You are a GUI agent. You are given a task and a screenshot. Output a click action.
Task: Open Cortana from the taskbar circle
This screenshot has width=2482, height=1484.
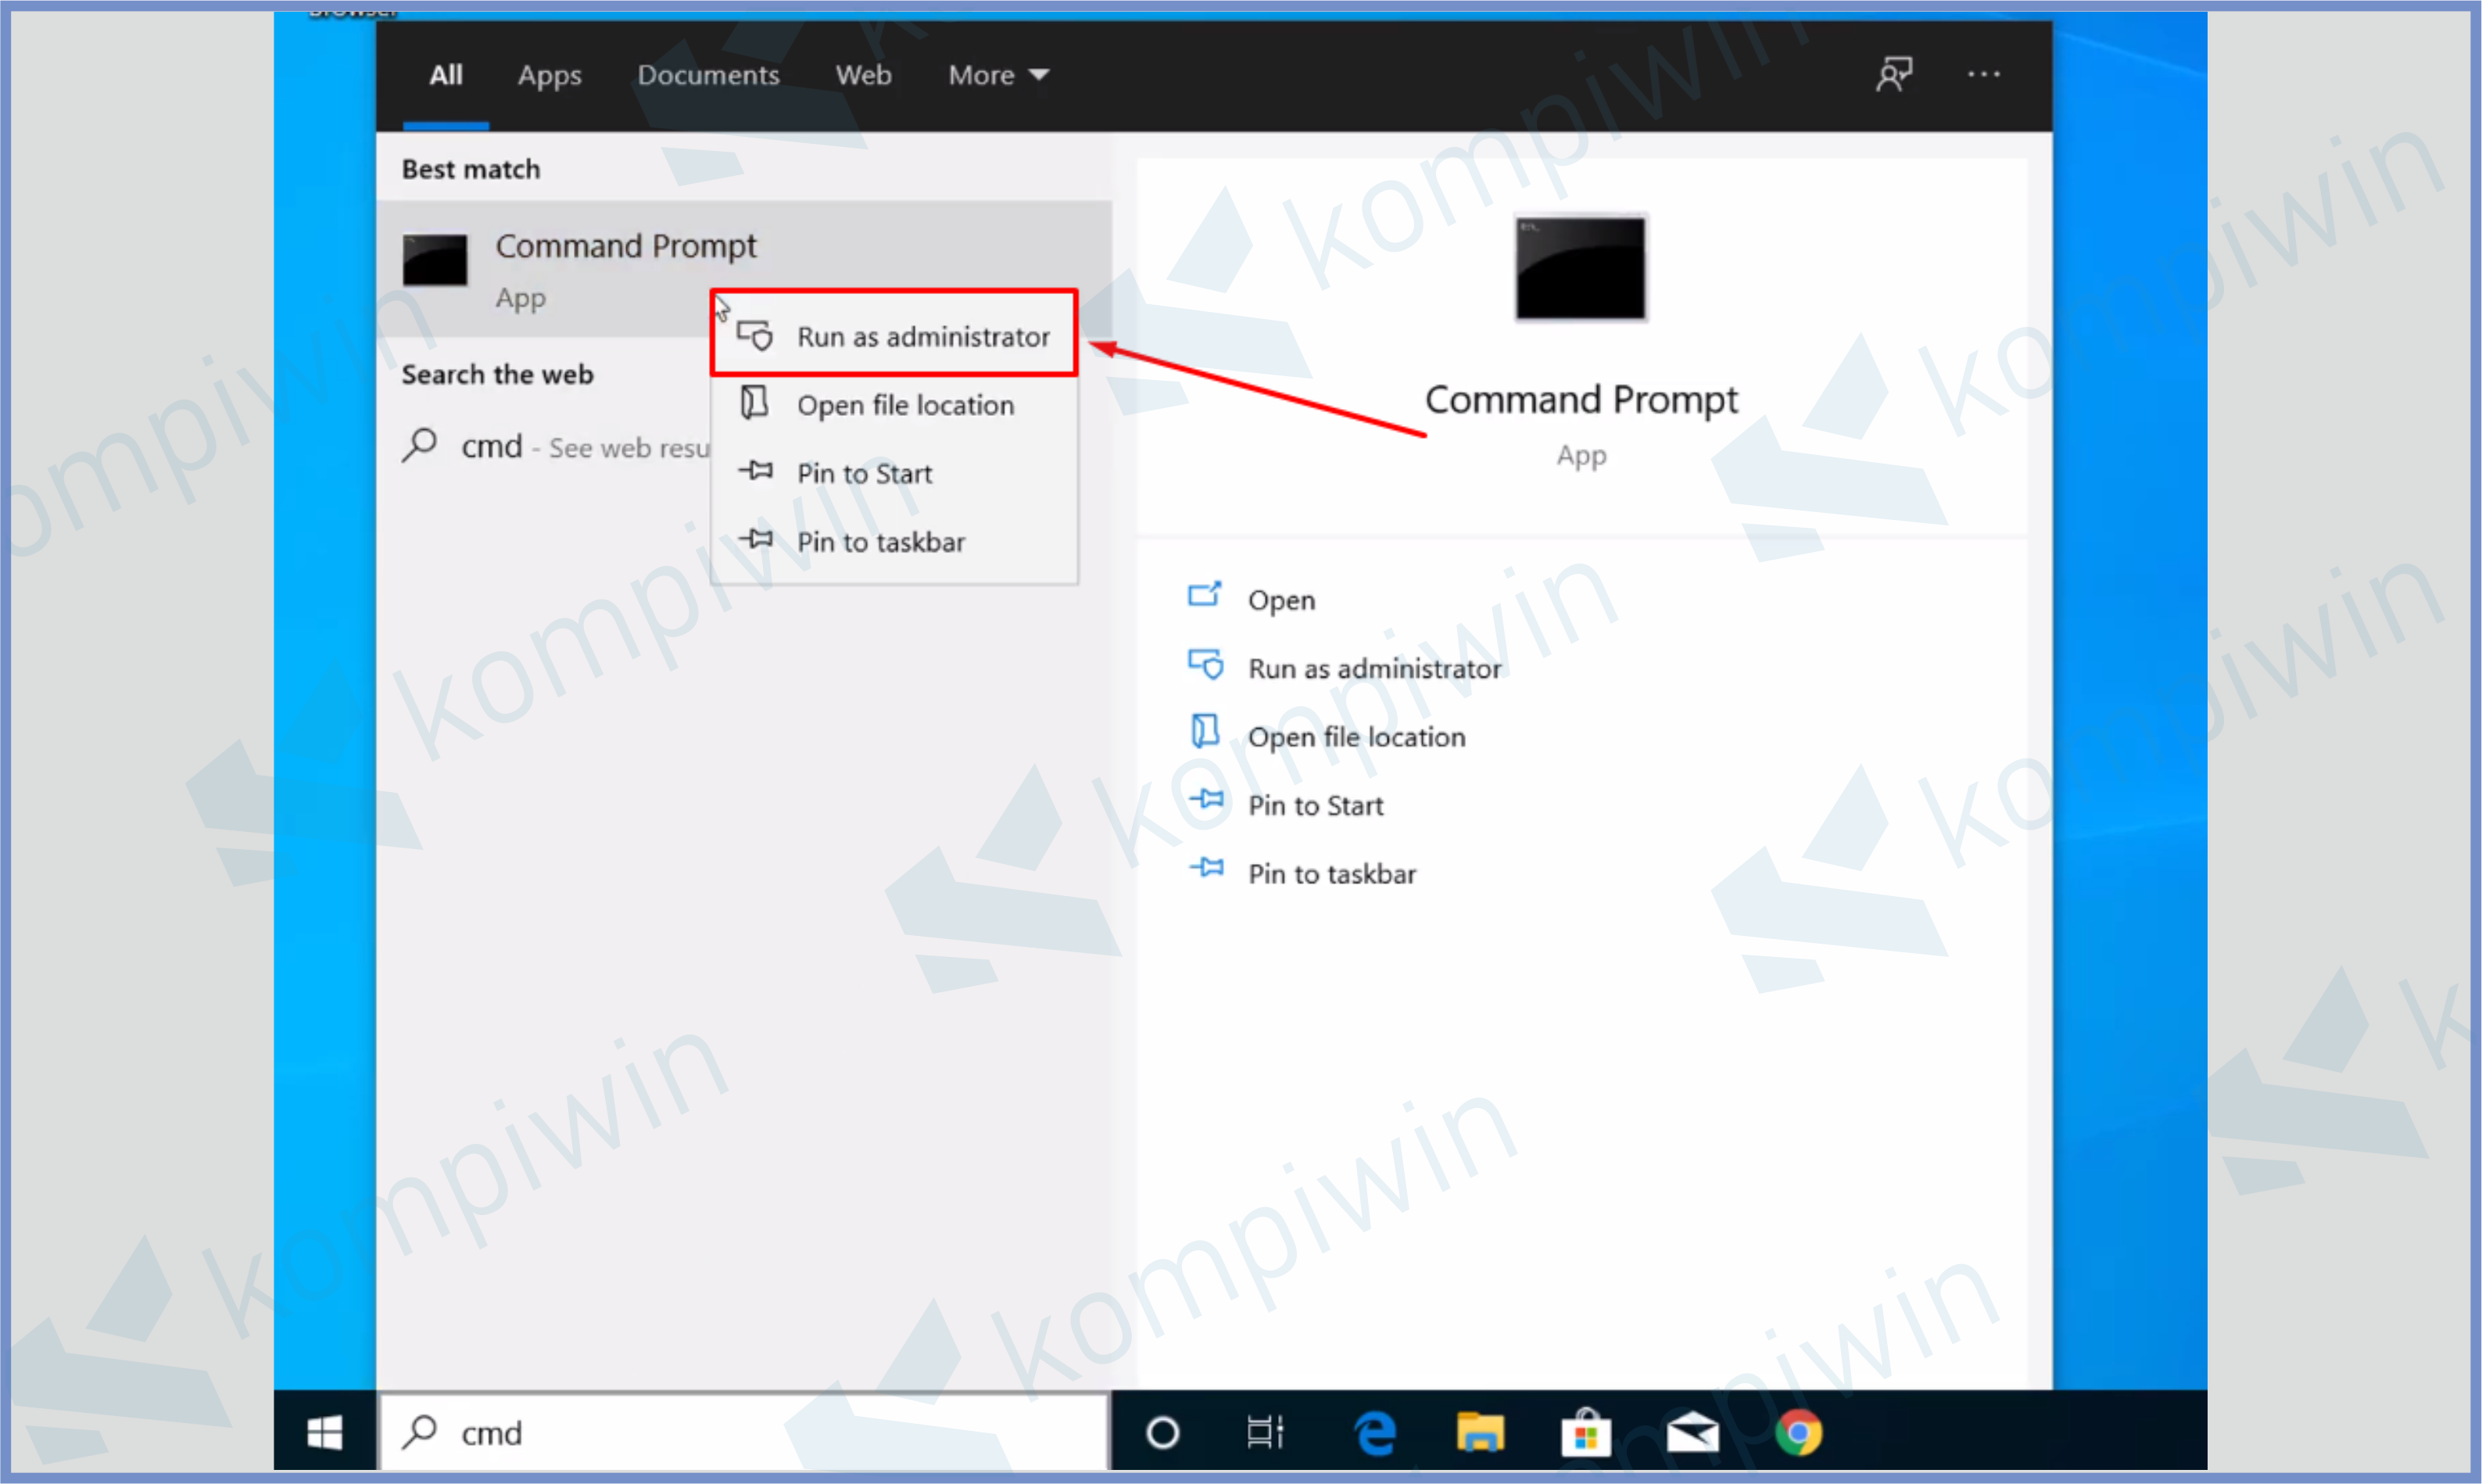(x=1162, y=1432)
